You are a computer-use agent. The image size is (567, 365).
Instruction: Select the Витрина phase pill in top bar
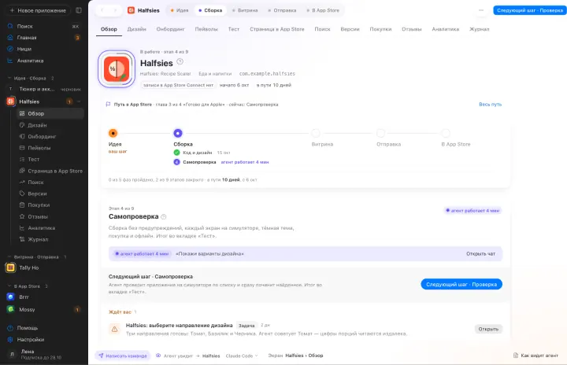click(x=245, y=10)
